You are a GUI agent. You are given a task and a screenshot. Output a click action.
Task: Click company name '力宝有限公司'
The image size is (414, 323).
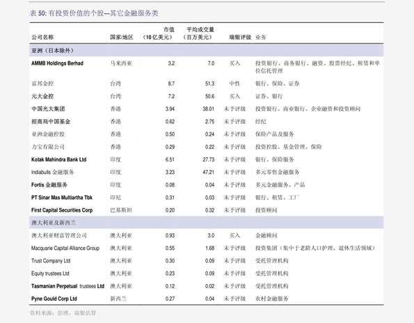(x=48, y=147)
